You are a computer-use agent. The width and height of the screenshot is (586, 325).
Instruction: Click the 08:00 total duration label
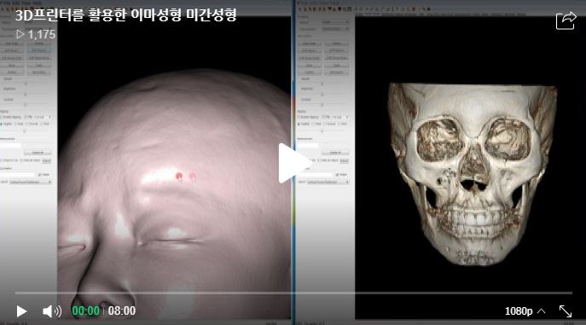[x=122, y=310]
